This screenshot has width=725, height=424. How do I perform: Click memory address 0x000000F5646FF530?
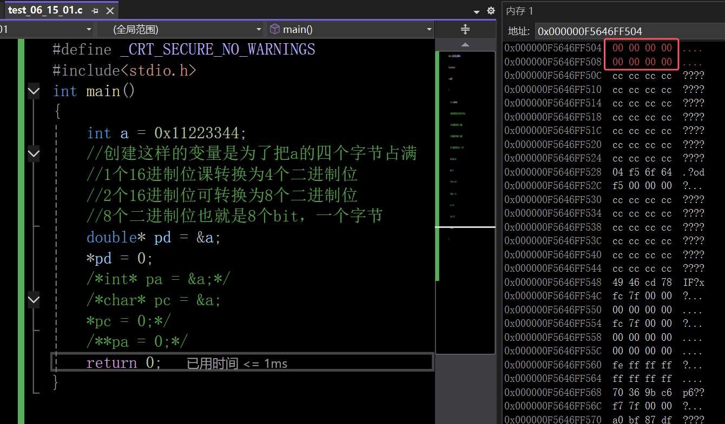coord(553,199)
